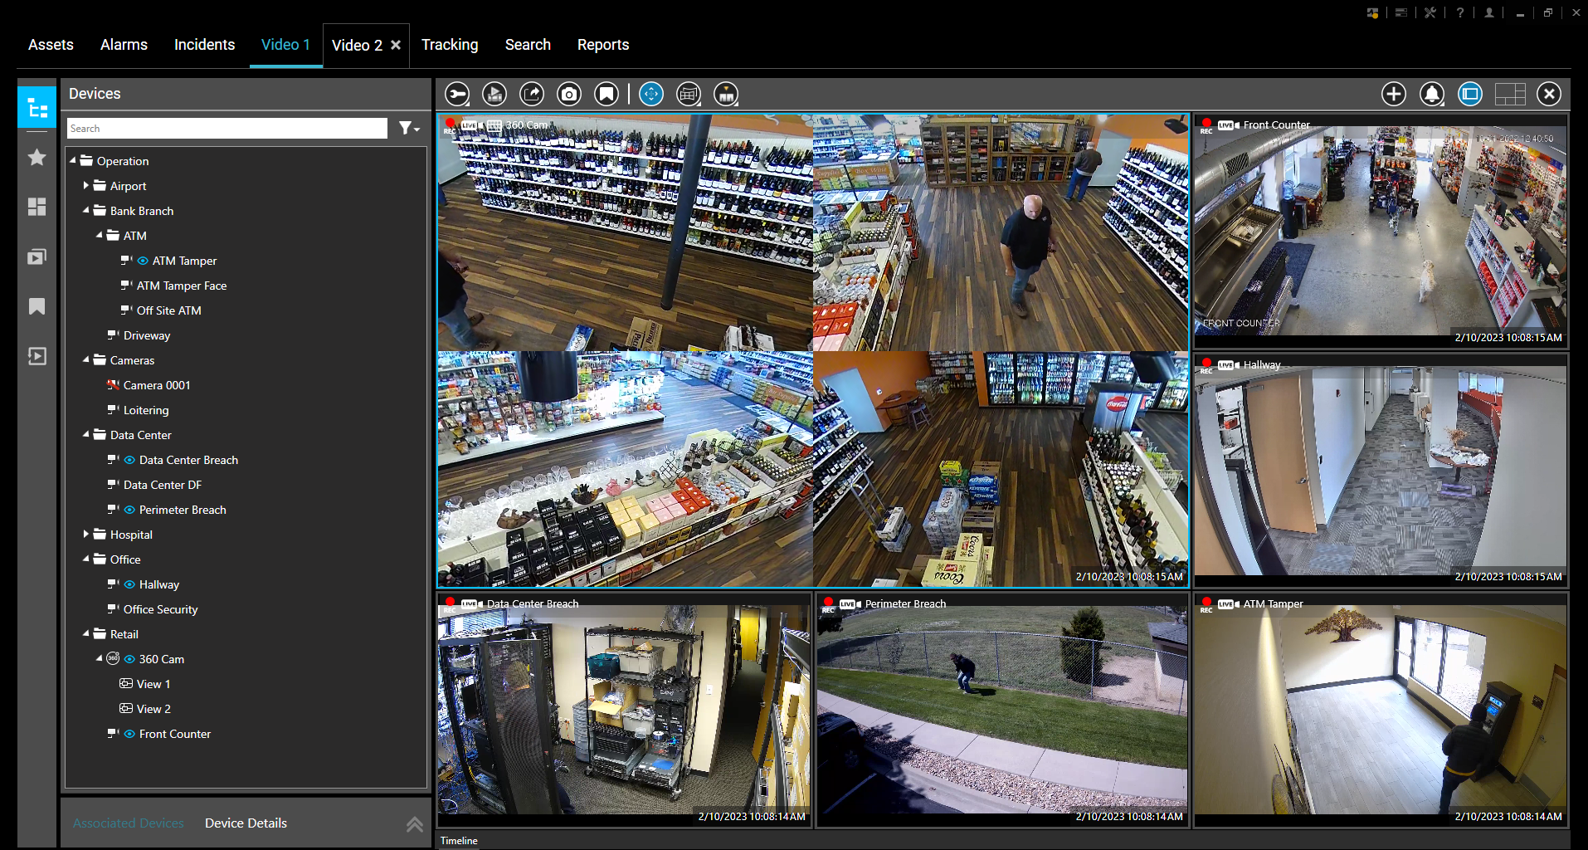Expand the Hospital folder
Screen dimensions: 1588x850
85,534
